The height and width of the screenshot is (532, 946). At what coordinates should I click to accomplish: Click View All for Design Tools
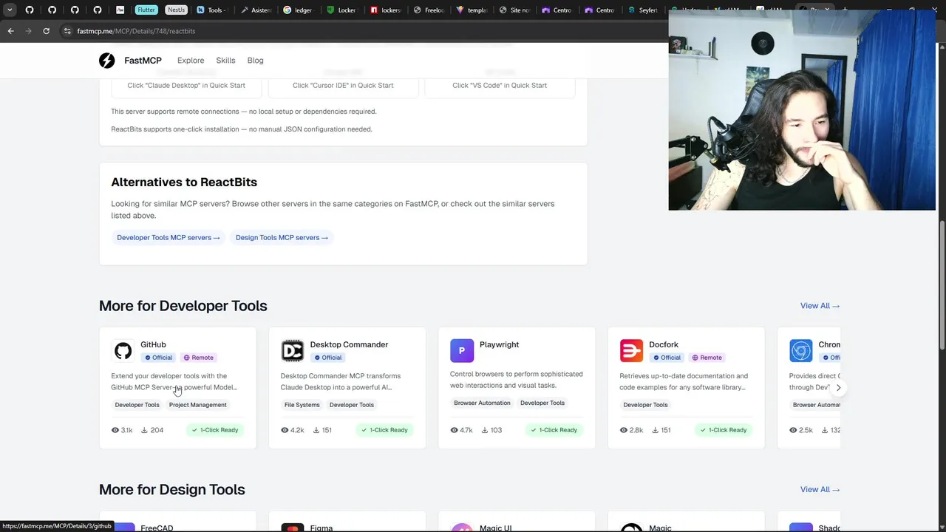pos(820,490)
